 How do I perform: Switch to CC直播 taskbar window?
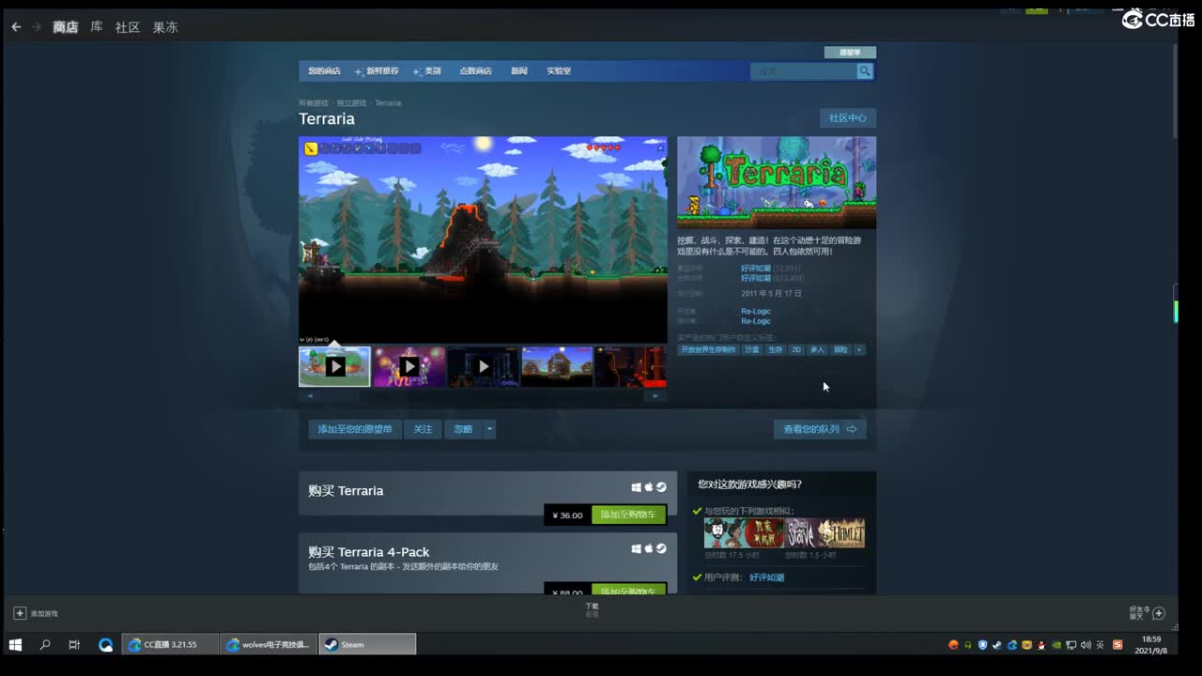coord(170,645)
